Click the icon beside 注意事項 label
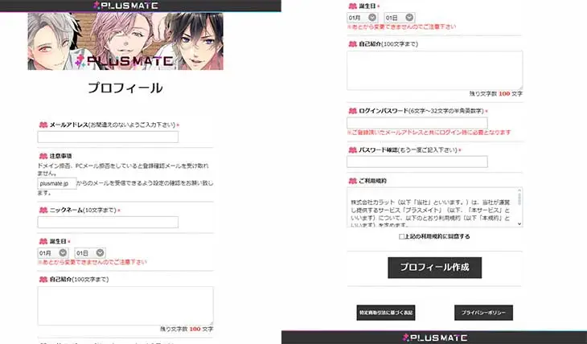 [x=43, y=156]
